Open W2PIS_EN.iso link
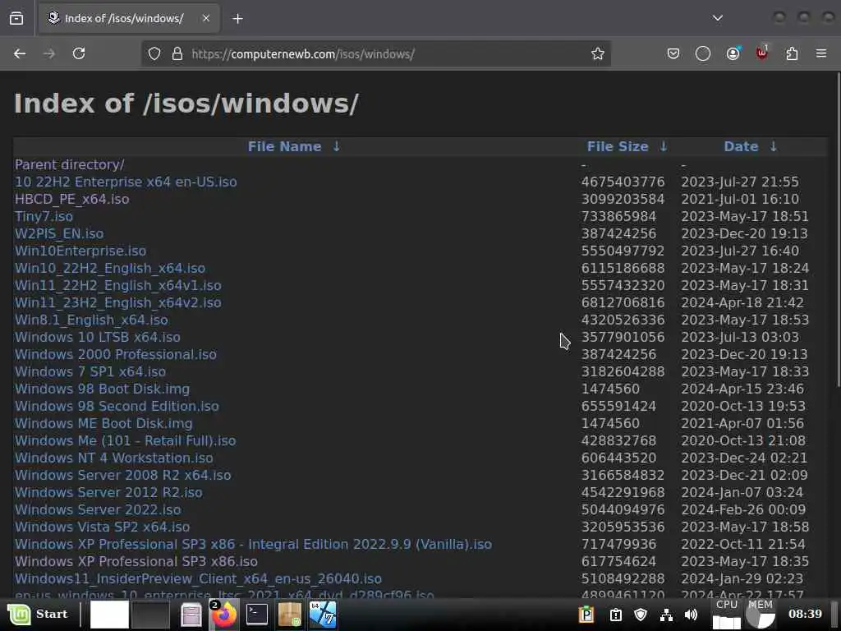Screen dimensions: 841x631 (x=59, y=233)
